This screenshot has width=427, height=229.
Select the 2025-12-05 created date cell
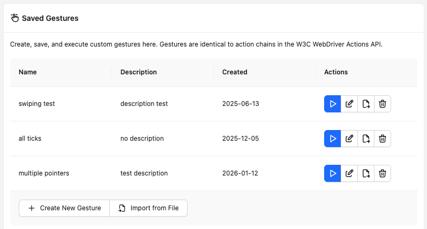(x=241, y=139)
